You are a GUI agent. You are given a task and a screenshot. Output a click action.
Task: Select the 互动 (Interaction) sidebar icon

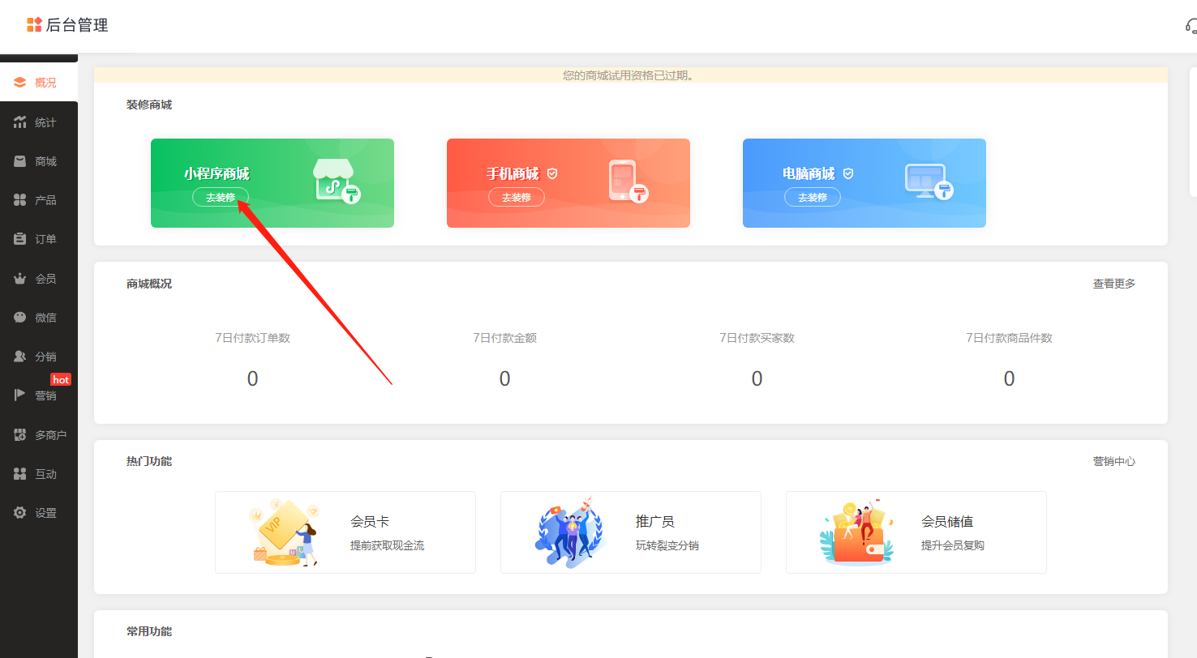click(x=38, y=473)
